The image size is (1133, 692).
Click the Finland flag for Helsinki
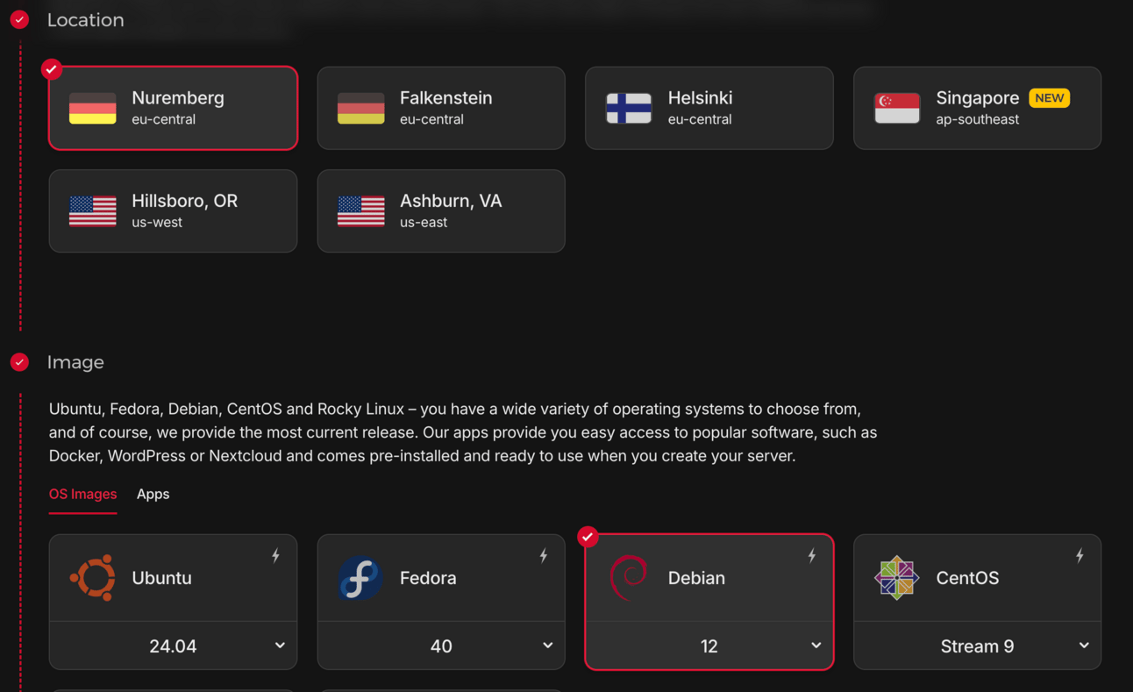pyautogui.click(x=629, y=108)
